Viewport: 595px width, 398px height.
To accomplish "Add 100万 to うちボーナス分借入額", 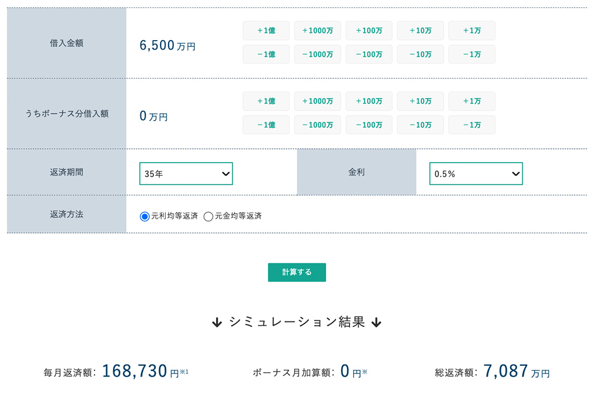I will [369, 101].
